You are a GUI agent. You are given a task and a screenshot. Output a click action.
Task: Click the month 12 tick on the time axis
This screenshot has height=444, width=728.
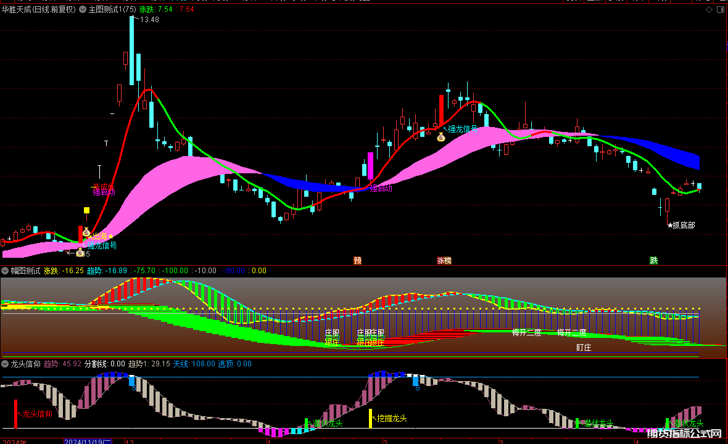[x=130, y=441]
